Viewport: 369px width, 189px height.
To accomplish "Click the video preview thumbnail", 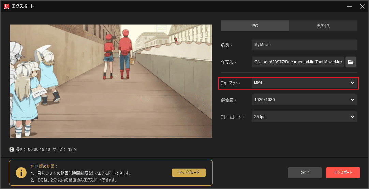I will point(111,81).
